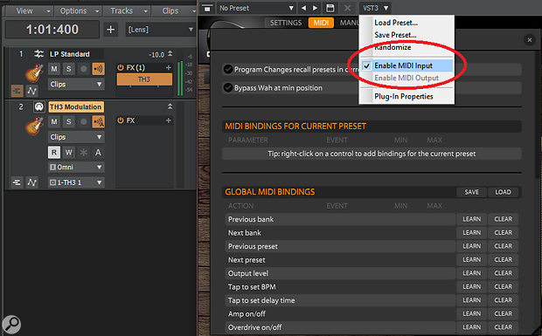Viewport: 542px width, 336px height.
Task: Click LOAD for global MIDI bindings
Action: tap(503, 192)
